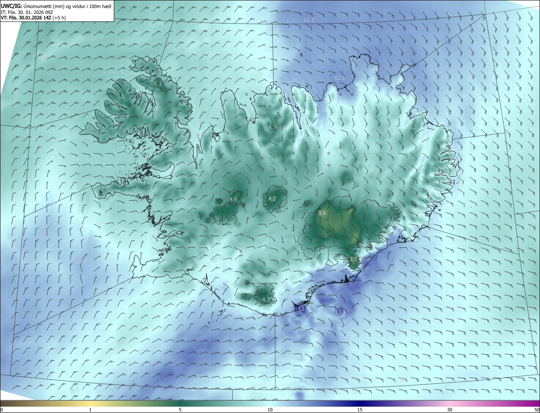Click the 5.7 value in north Iceland
This screenshot has width=540, height=413.
point(273,128)
